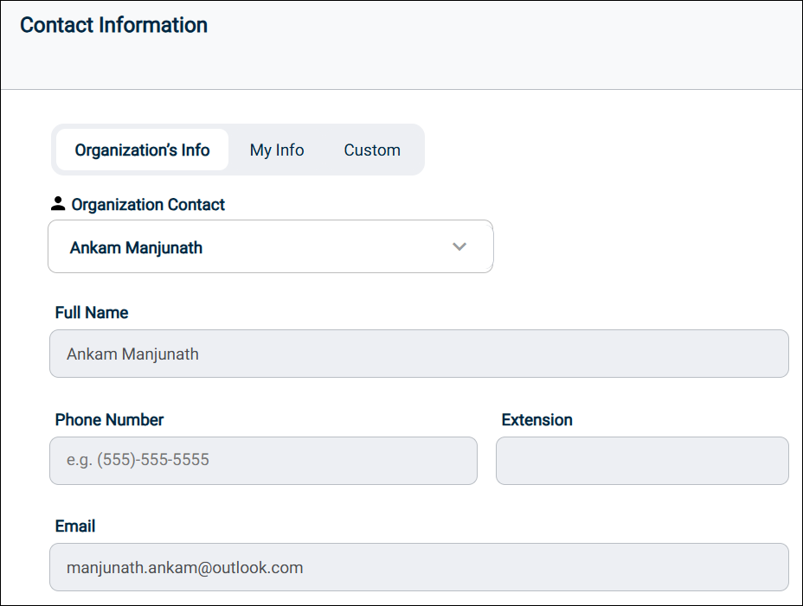Expand the Organization Contact chevron arrow
Screen dimensions: 803x606
tap(459, 247)
